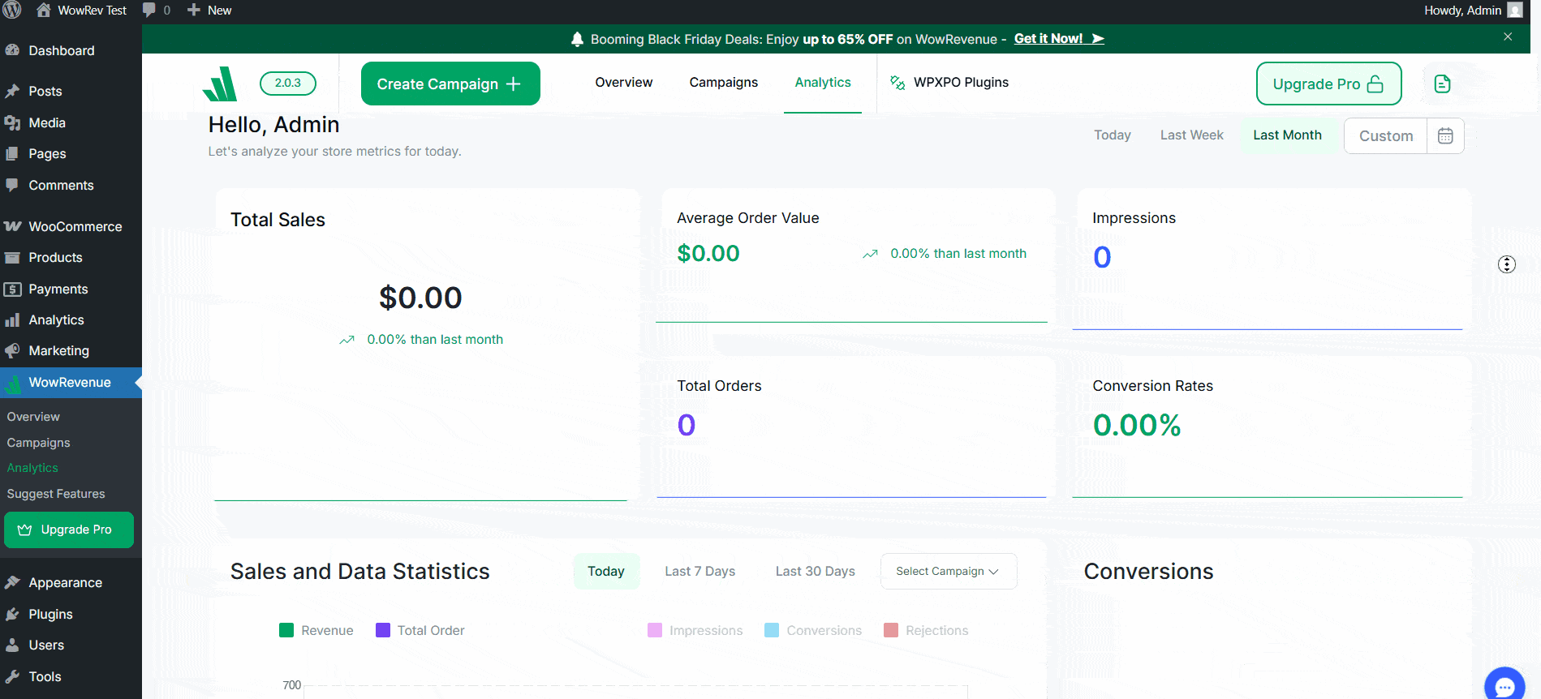
Task: Click the Conversion Rates 0.00% value
Action: click(x=1137, y=425)
